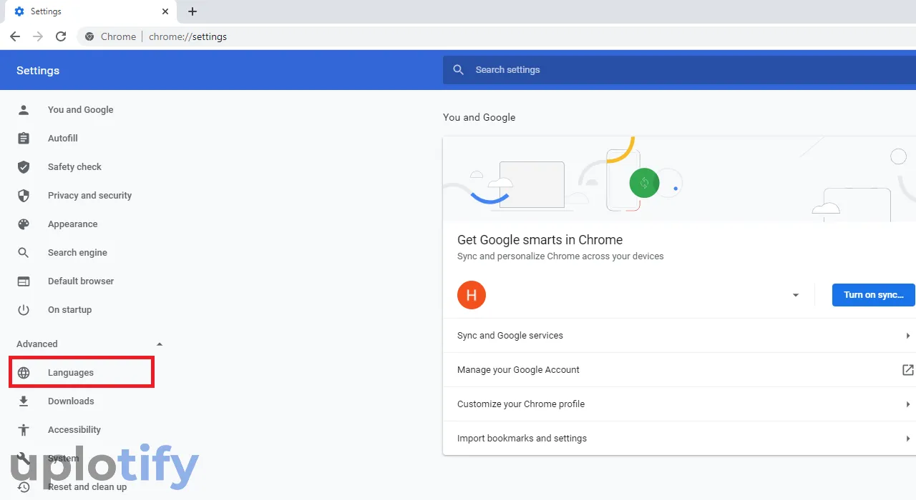Image resolution: width=916 pixels, height=500 pixels.
Task: Expand Import bookmarks and settings arrow
Action: coord(907,439)
